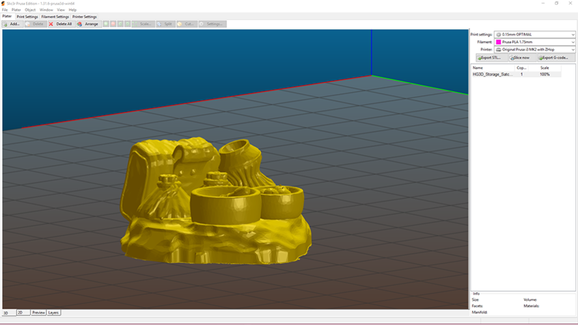
Task: Restore down the Slic3r window
Action: point(557,3)
